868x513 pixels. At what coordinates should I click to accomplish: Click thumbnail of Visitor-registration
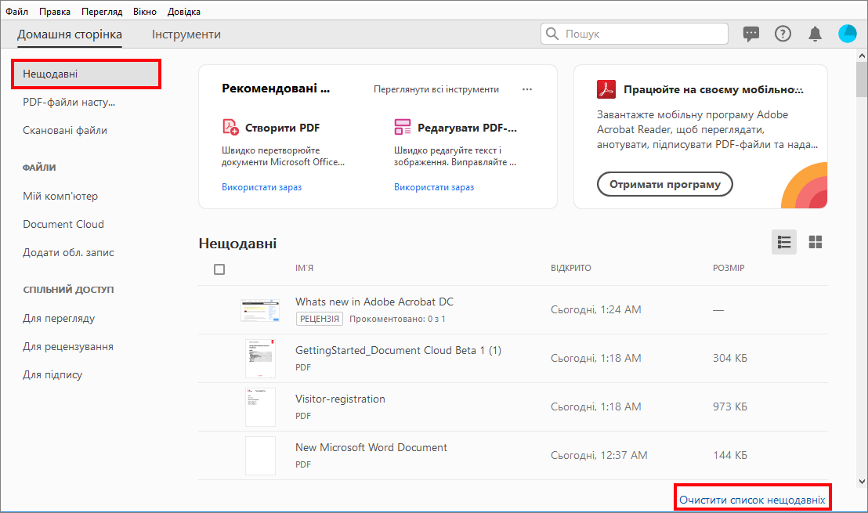coord(260,406)
